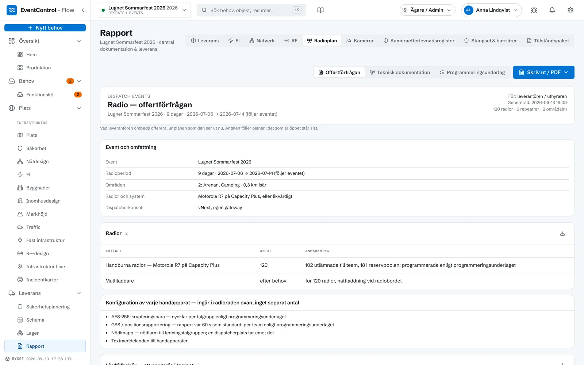
Task: Switch to Programmeringsunderlag view
Action: point(472,72)
